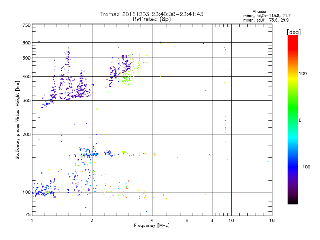The width and height of the screenshot is (320, 240).
Task: Select 'mean, sd,X: 75.6, 29.9' statistics line
Action: click(x=266, y=20)
